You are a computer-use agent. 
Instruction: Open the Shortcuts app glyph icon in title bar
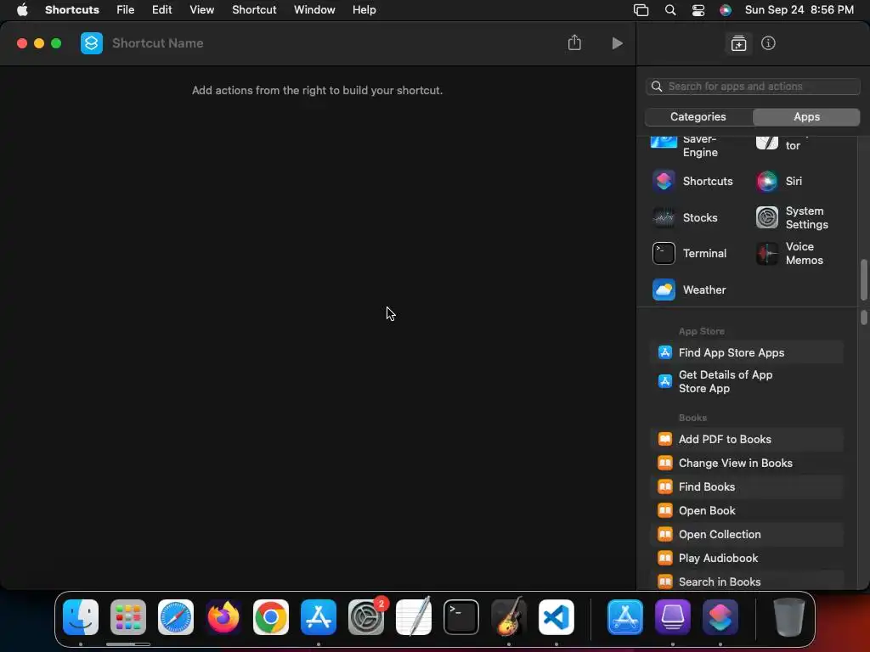(x=92, y=43)
